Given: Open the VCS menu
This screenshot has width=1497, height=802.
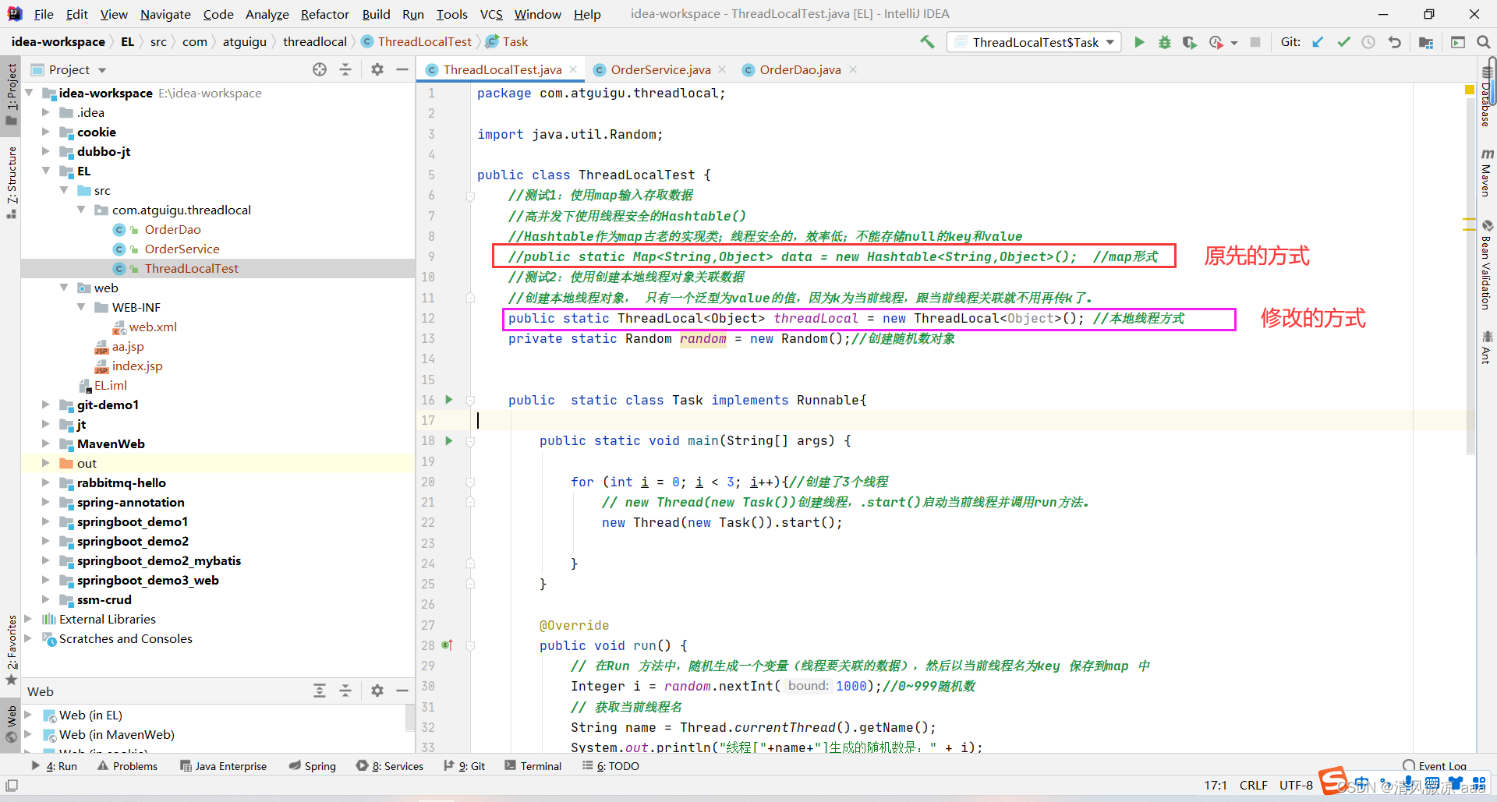Looking at the screenshot, I should tap(491, 14).
